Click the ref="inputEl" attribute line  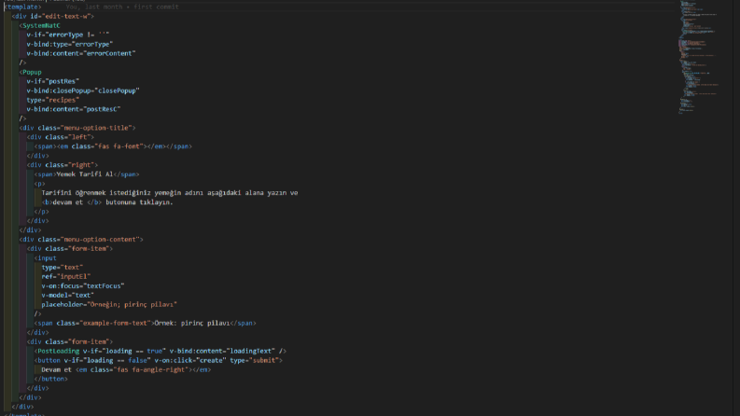[x=66, y=276]
